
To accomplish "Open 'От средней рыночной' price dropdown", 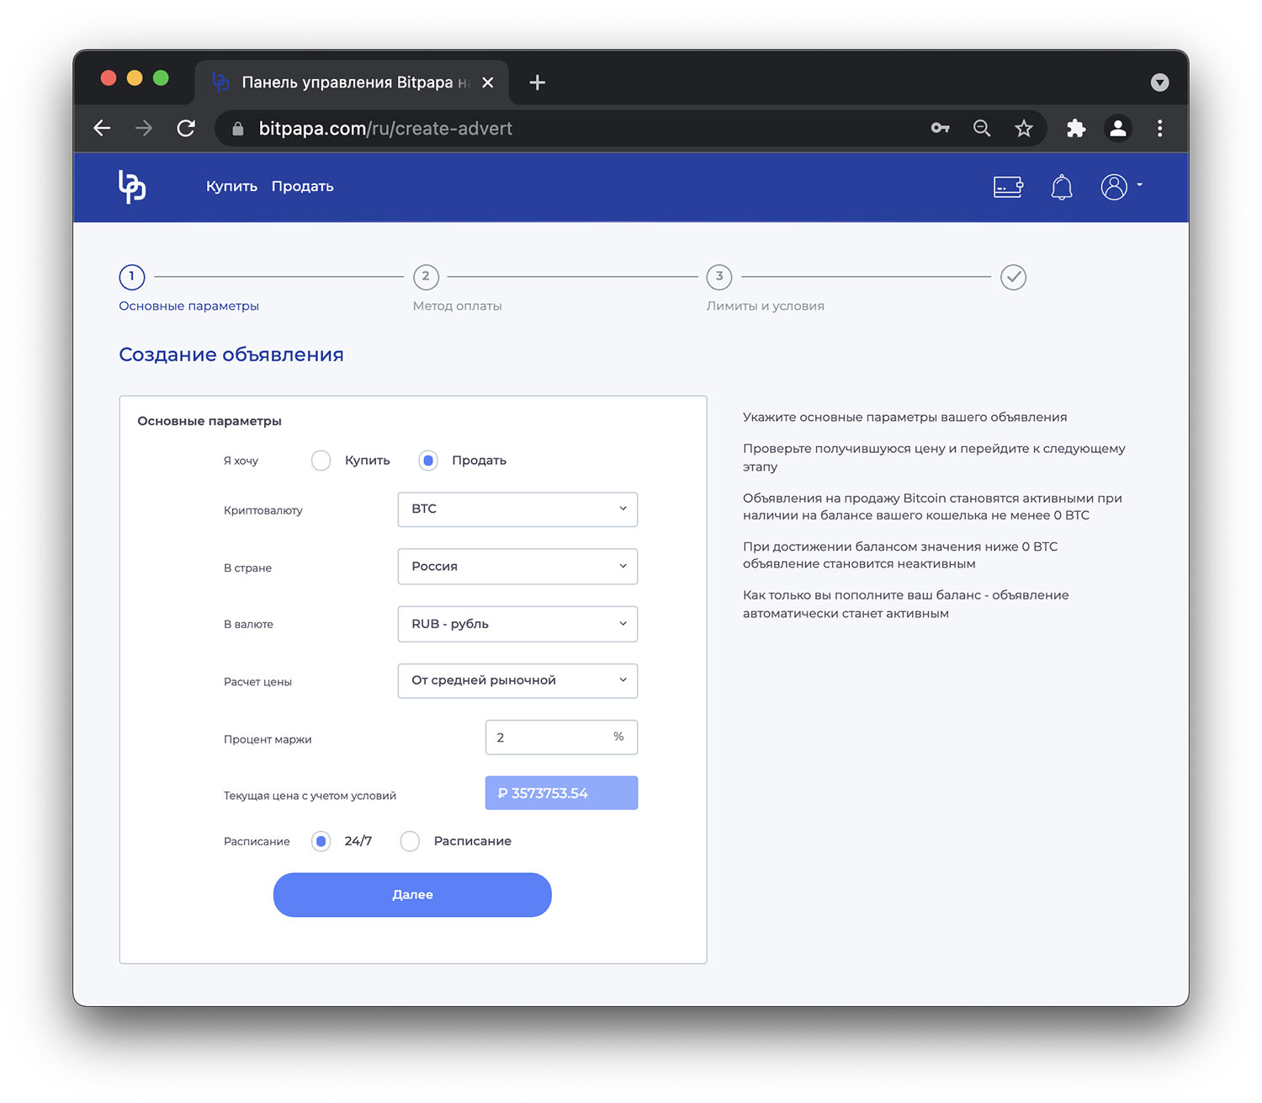I will click(x=517, y=680).
